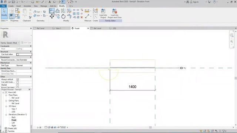
Task: Uncheck Always vertical checkbox
Action: tap(18, 79)
